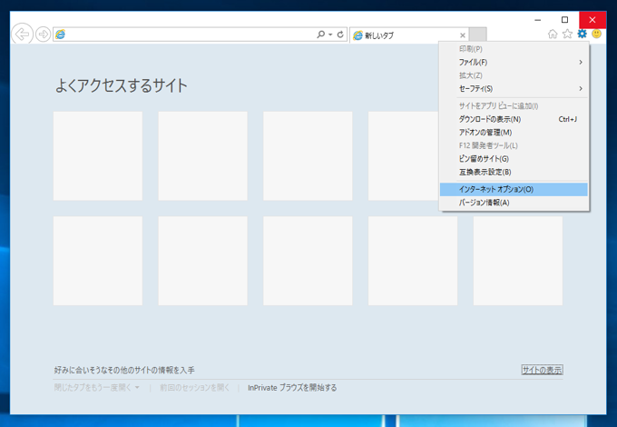Click InPrivate ブラウズを開始する link
The image size is (617, 427).
[292, 388]
